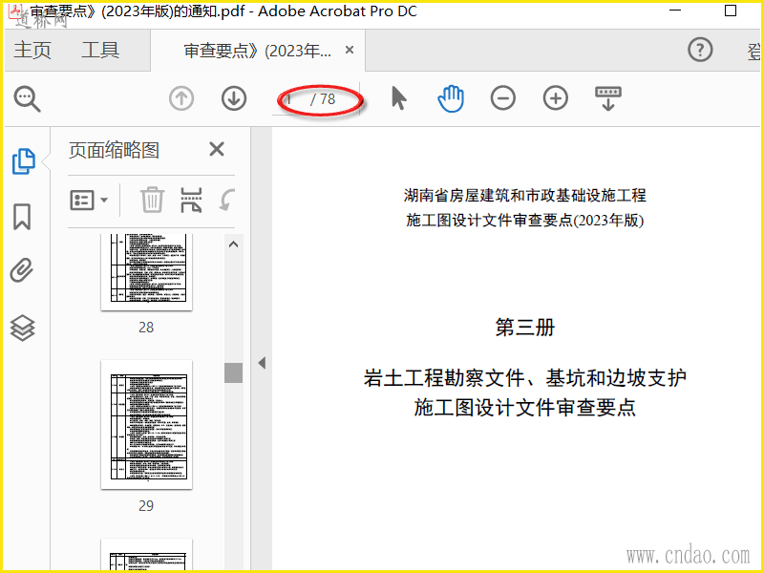Open the bookmarks panel icon

(22, 217)
